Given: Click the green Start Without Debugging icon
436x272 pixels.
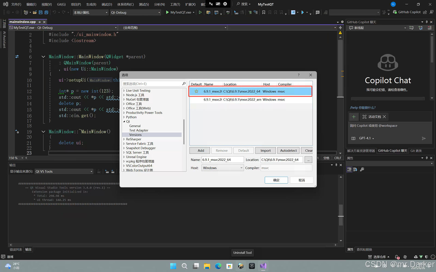Looking at the screenshot, I should [x=200, y=12].
